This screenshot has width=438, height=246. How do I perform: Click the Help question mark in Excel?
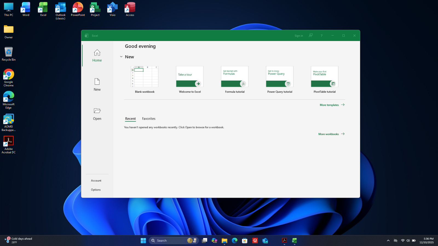(x=322, y=36)
